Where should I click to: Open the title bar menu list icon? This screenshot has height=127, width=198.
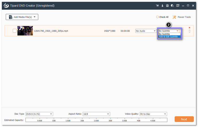click(178, 6)
